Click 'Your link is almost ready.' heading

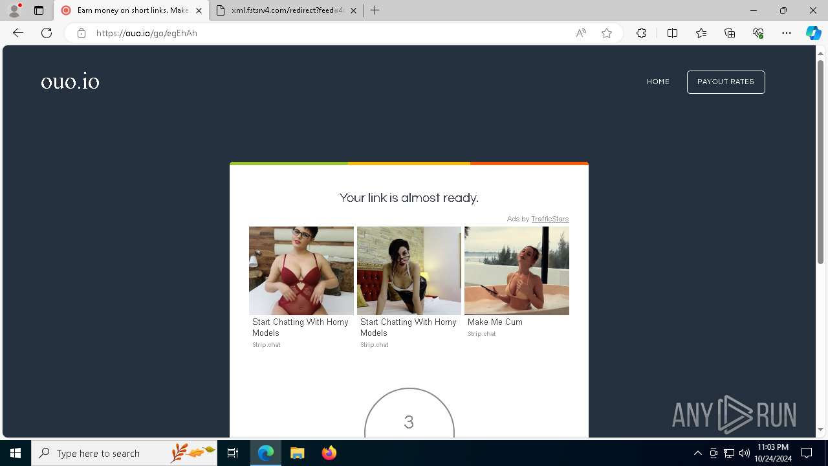[409, 198]
